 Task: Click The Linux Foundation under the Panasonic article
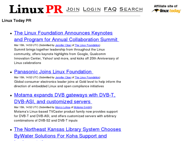coord(87,77)
